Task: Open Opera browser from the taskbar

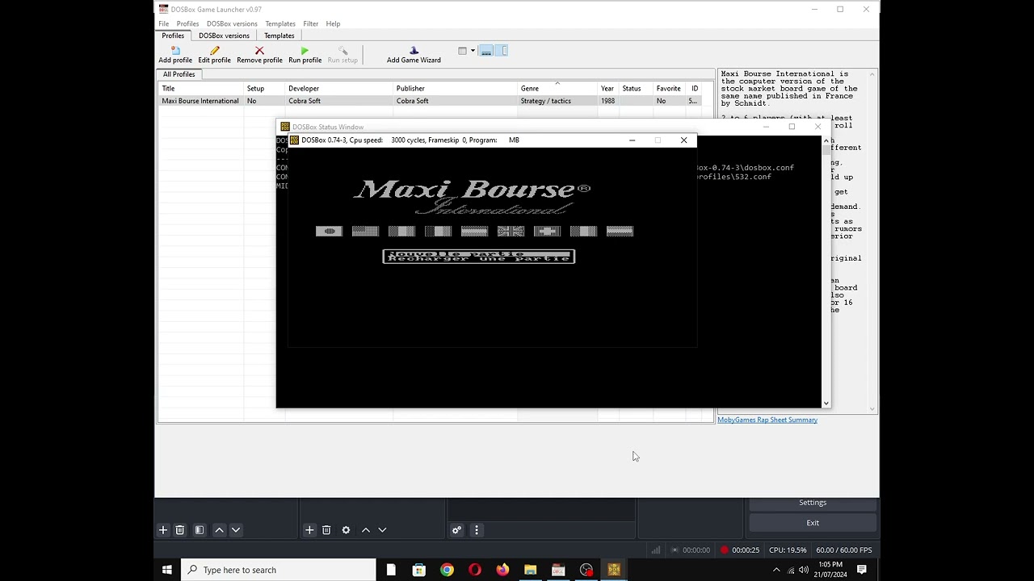Action: [x=475, y=570]
